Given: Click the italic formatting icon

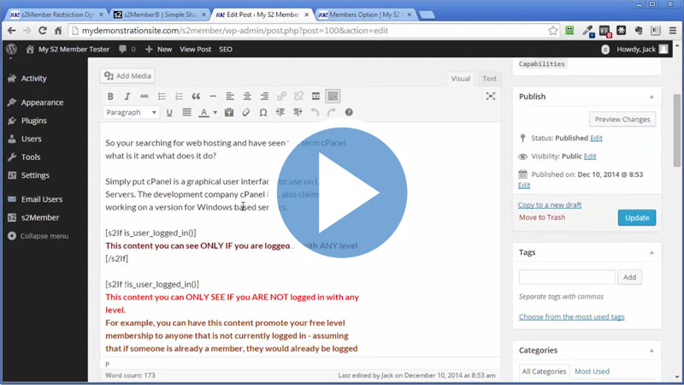Looking at the screenshot, I should (x=127, y=97).
